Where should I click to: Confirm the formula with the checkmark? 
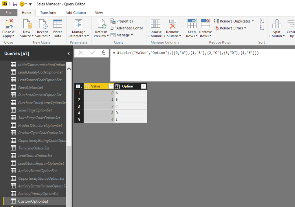coord(93,53)
